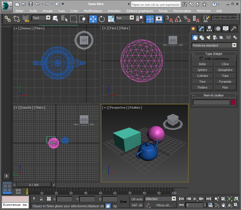
Task: Switch to the Hierarchy panel tab
Action: point(210,29)
